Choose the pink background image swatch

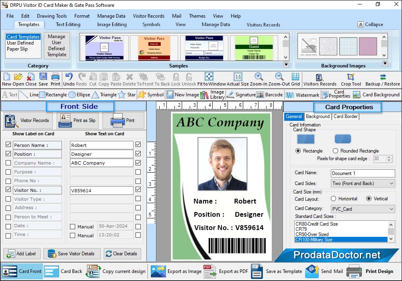click(x=368, y=46)
